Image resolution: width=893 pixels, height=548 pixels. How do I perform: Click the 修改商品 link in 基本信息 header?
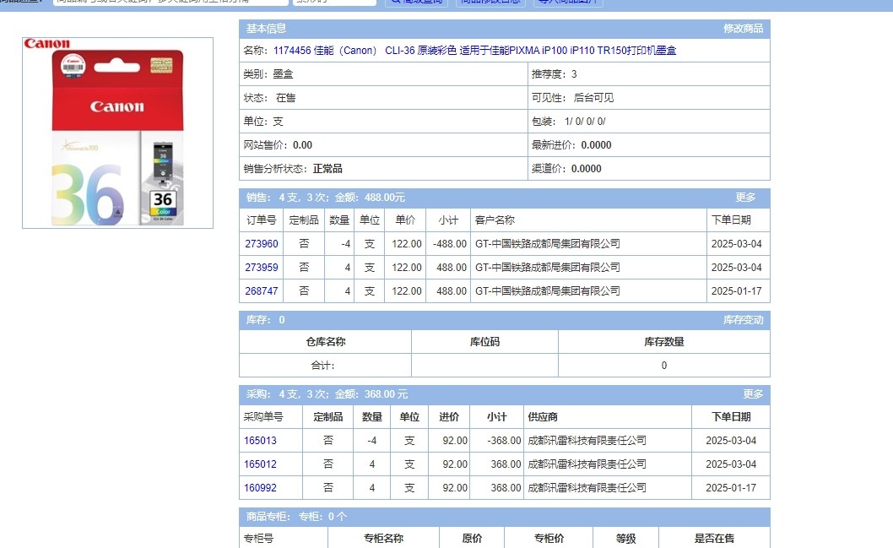[x=743, y=29]
